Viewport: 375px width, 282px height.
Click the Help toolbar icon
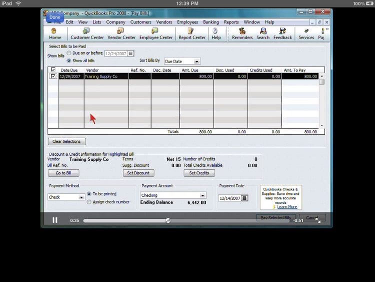[216, 34]
